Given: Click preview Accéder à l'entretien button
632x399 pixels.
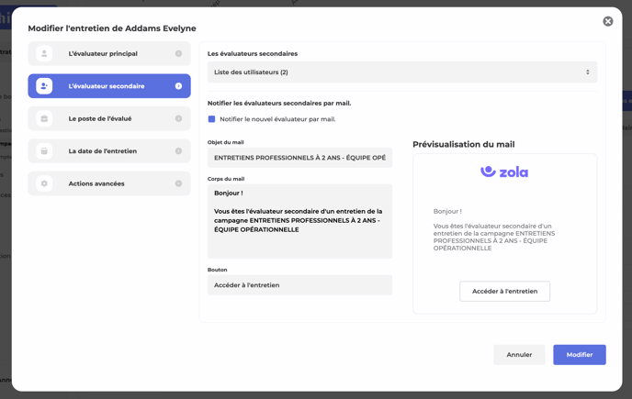Looking at the screenshot, I should [x=504, y=292].
